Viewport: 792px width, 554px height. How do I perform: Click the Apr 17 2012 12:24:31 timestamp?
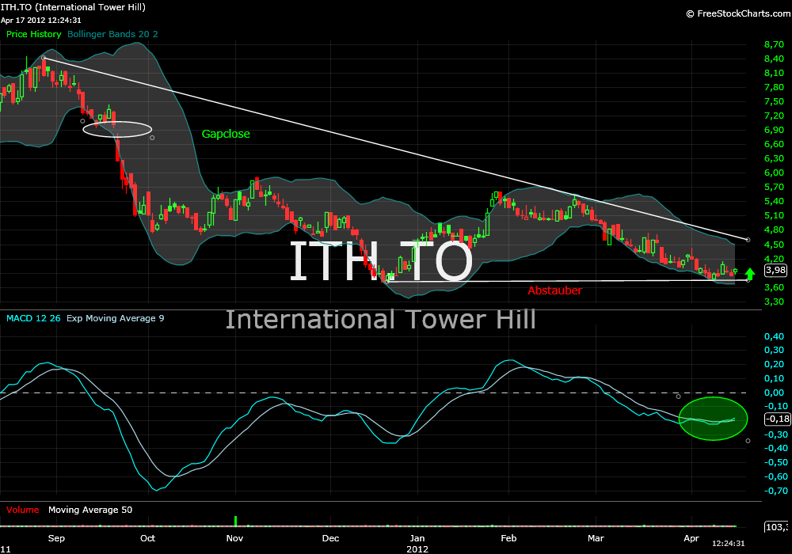click(41, 21)
